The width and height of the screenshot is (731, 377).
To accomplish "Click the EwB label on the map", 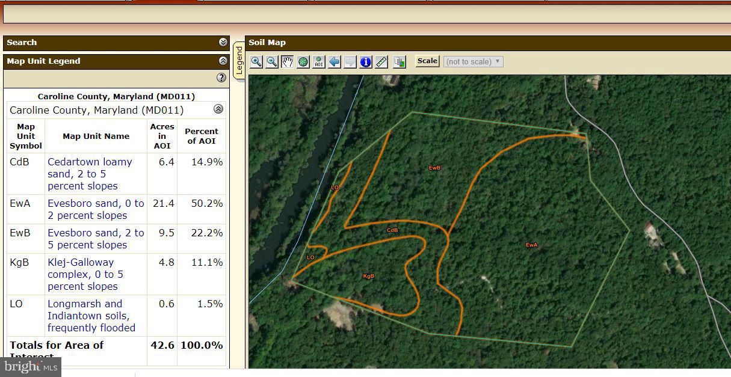I will tap(434, 168).
